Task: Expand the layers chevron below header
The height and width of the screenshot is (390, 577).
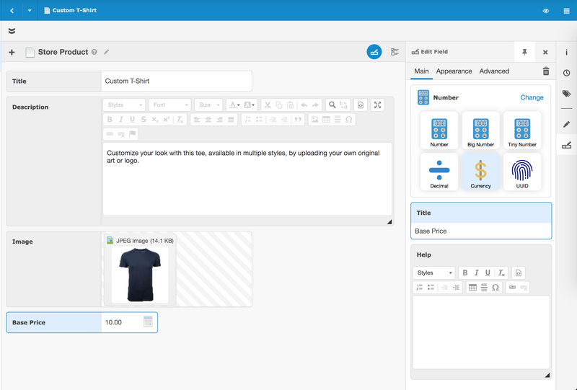Action: click(12, 31)
